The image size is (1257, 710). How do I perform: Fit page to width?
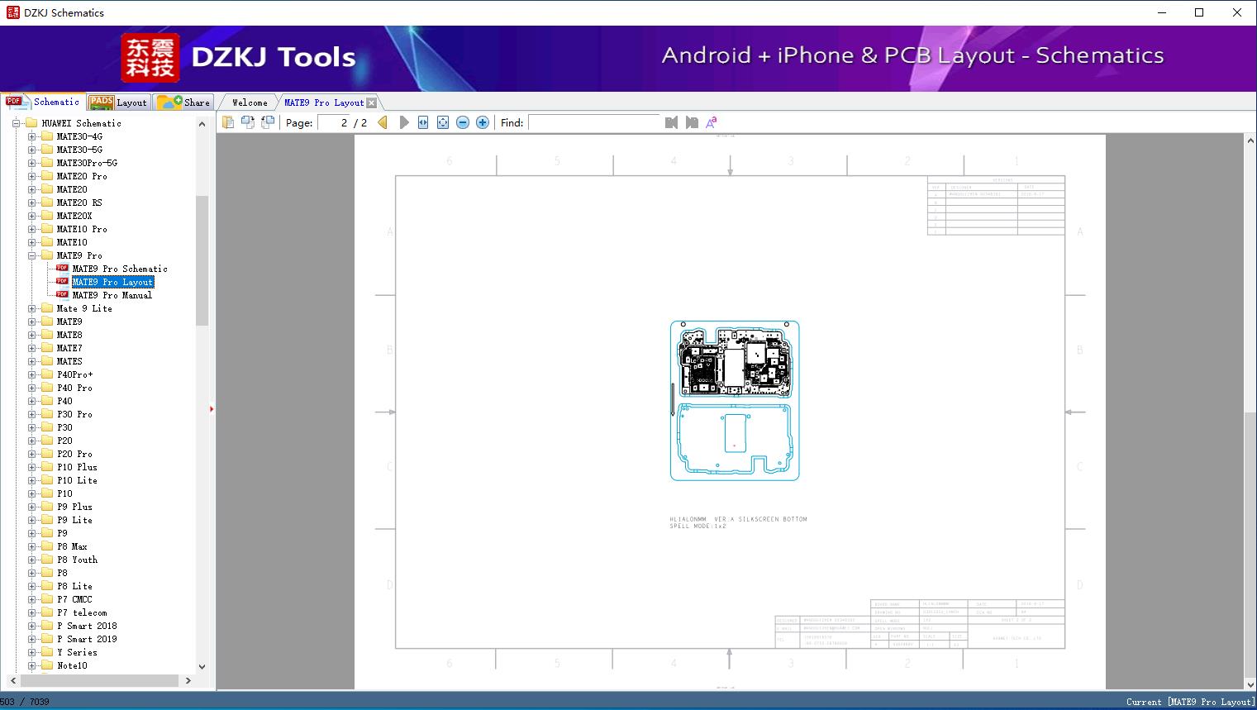pos(423,122)
